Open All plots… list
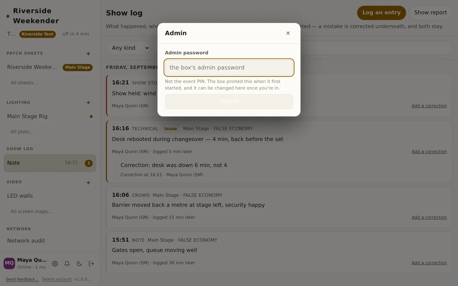The image size is (458, 286). coord(22,132)
